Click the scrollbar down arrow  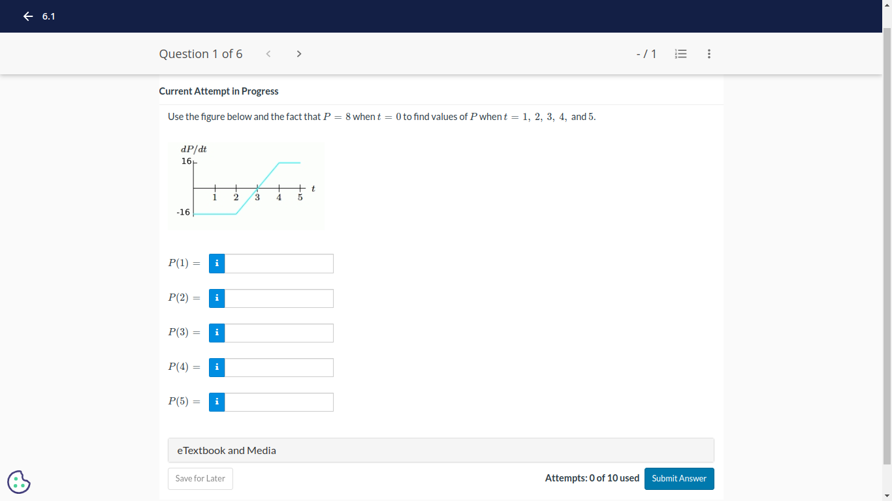(x=887, y=496)
